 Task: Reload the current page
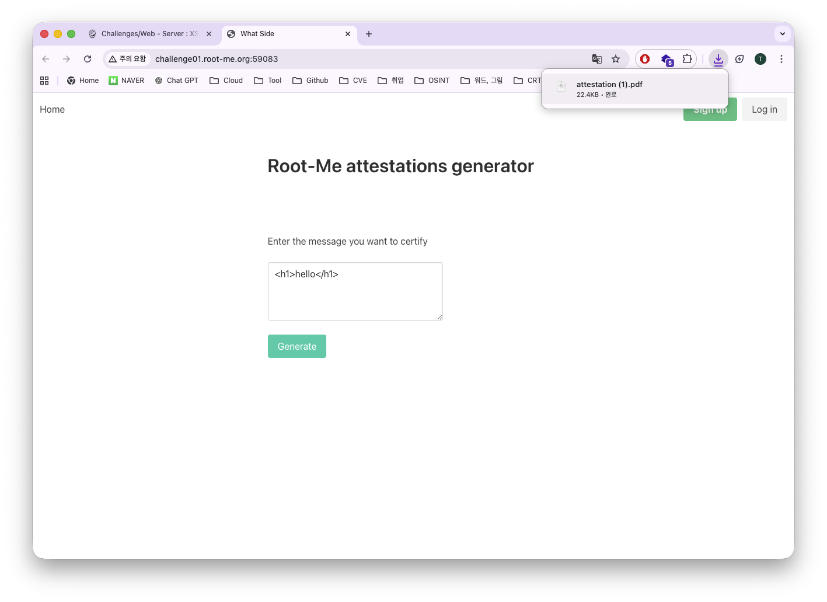point(88,59)
